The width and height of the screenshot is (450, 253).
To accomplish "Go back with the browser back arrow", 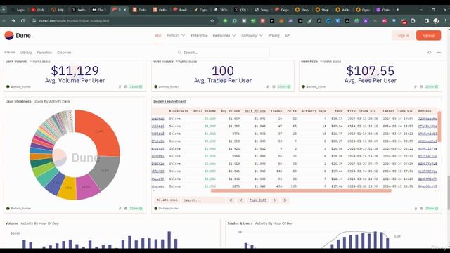I will (x=4, y=21).
